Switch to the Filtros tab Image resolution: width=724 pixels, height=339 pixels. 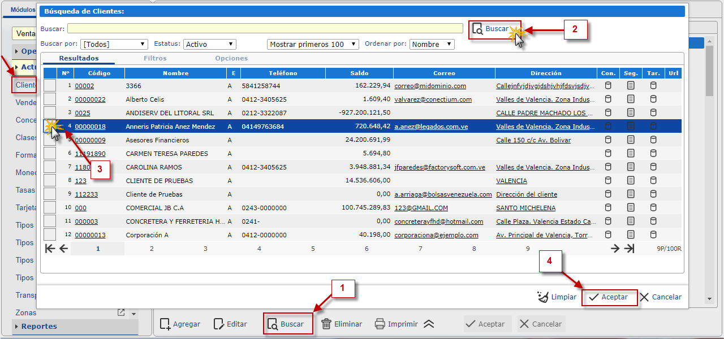(155, 58)
